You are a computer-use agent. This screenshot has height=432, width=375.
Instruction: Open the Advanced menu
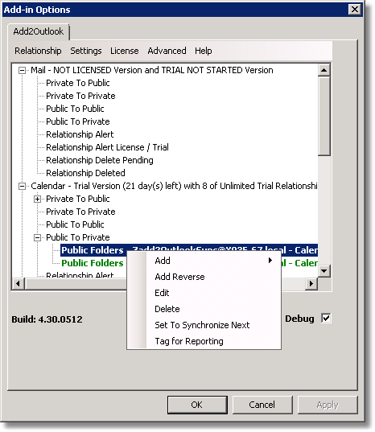coord(167,51)
